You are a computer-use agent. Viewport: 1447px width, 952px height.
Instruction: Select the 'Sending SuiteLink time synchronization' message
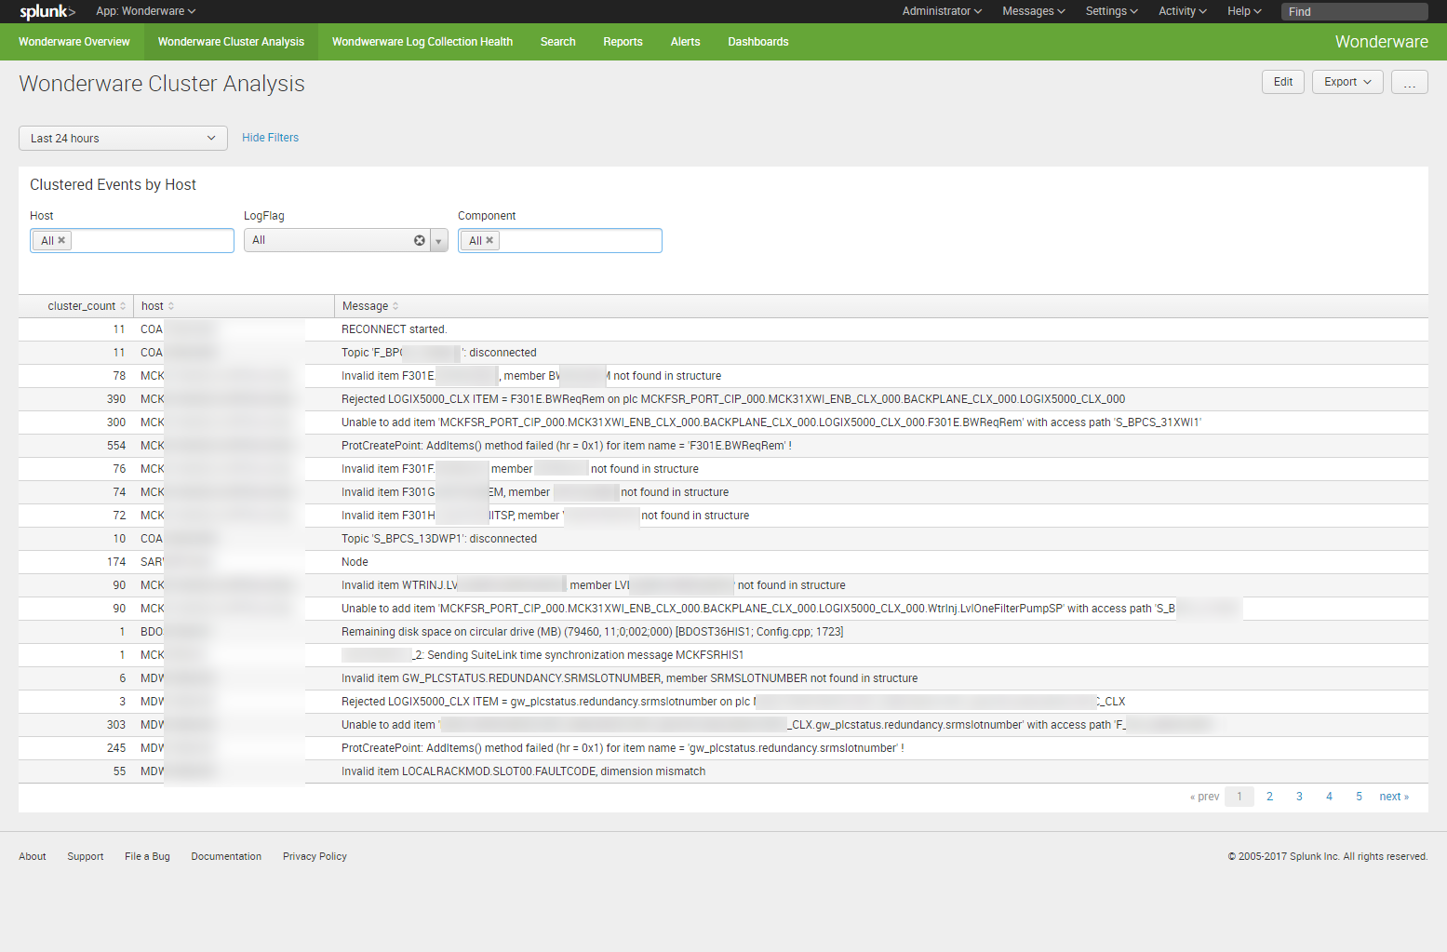543,655
